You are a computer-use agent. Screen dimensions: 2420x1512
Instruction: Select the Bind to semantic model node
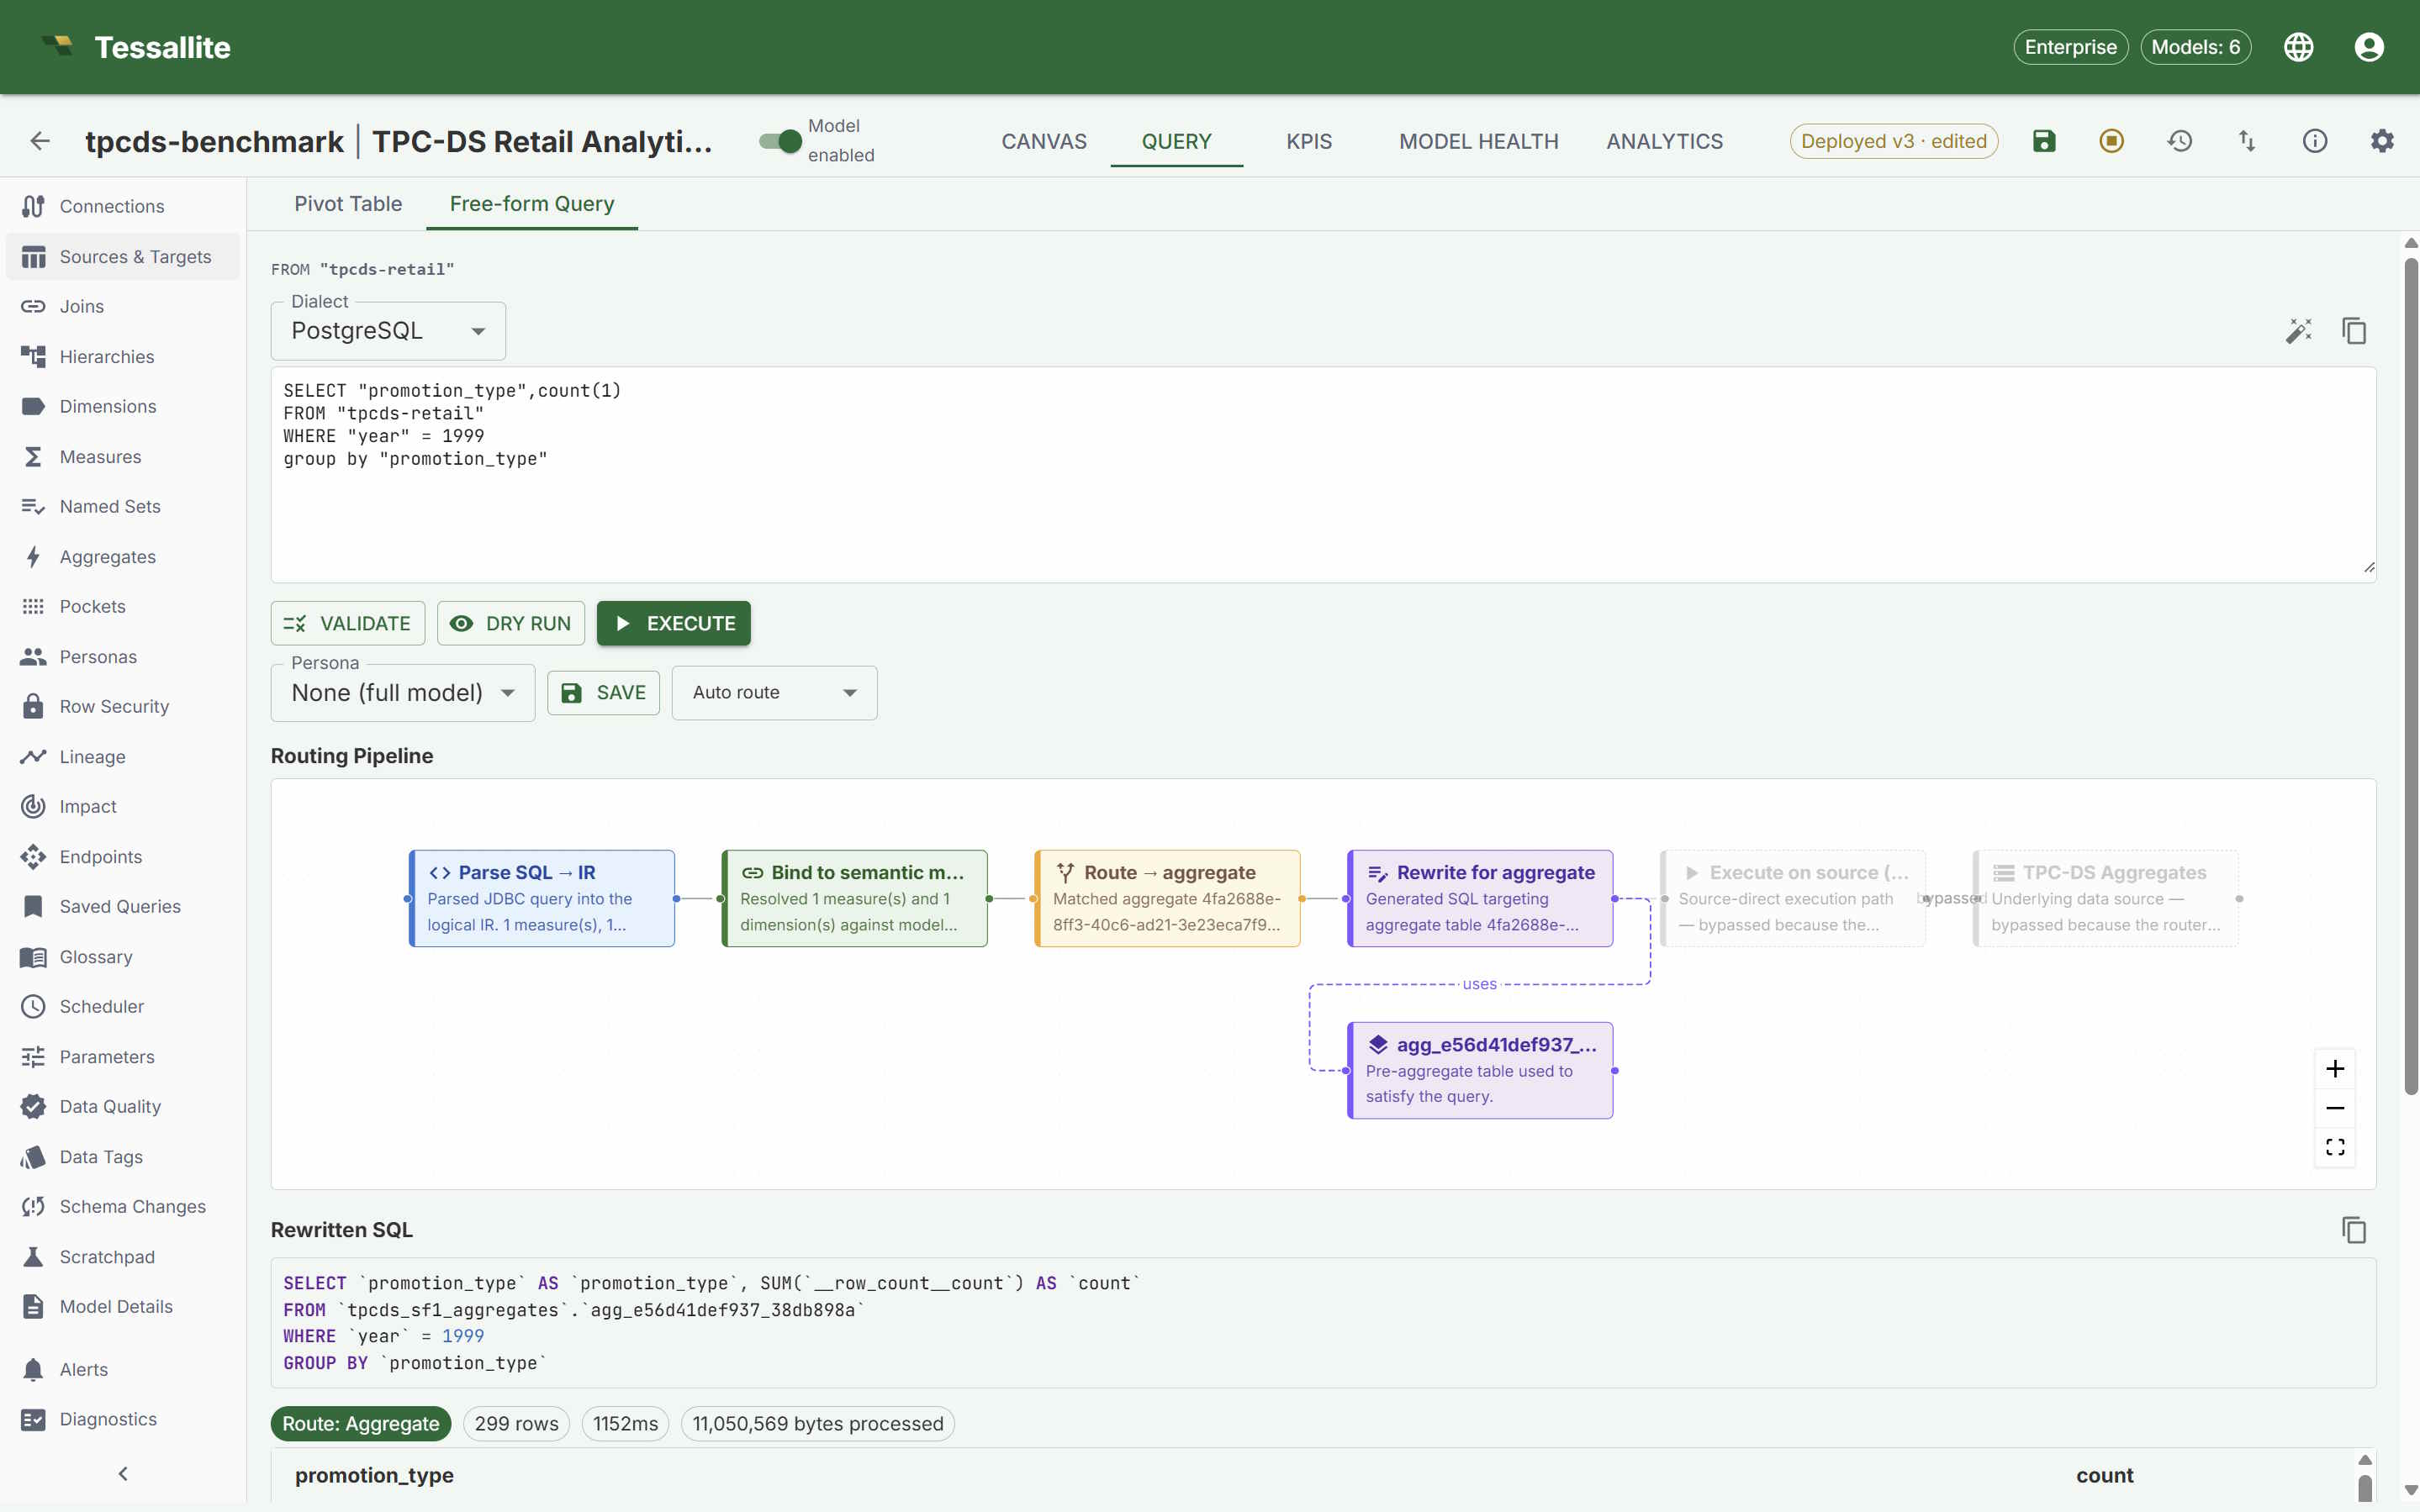(854, 898)
